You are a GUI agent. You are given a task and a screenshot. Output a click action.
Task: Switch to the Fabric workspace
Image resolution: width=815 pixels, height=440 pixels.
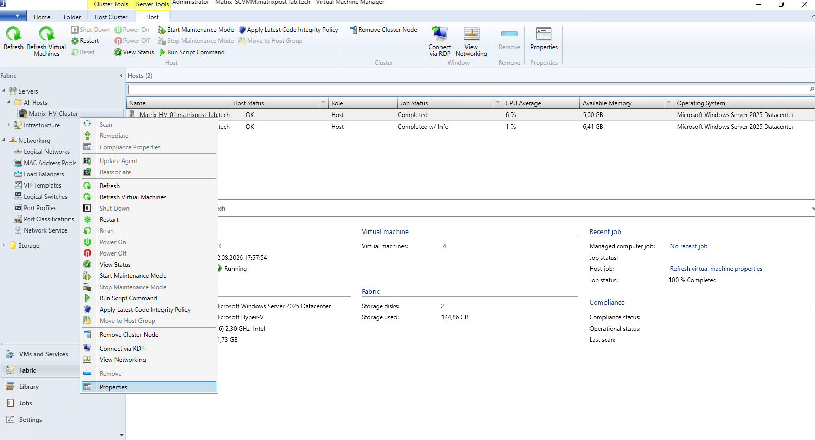coord(40,370)
